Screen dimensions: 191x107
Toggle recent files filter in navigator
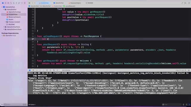pos(24,105)
